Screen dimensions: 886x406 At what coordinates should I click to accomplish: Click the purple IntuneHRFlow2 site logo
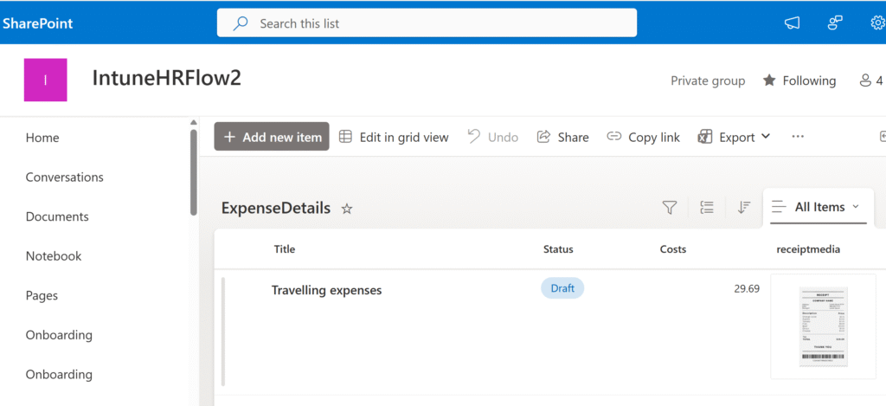45,81
